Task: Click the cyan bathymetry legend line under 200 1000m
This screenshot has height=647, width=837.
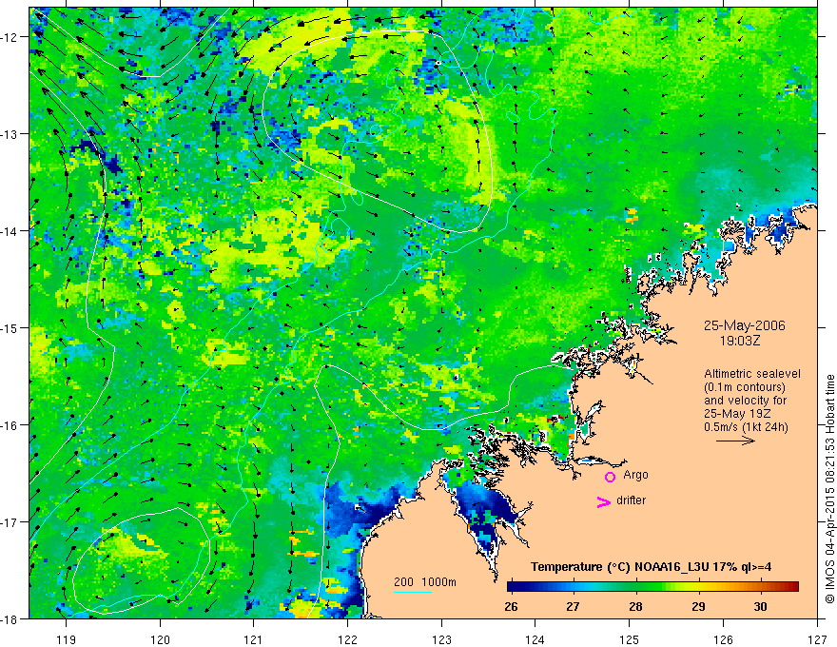Action: [413, 592]
